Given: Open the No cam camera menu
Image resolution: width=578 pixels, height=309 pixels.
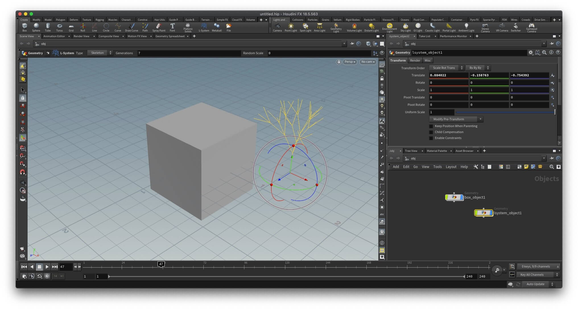Looking at the screenshot, I should 368,62.
